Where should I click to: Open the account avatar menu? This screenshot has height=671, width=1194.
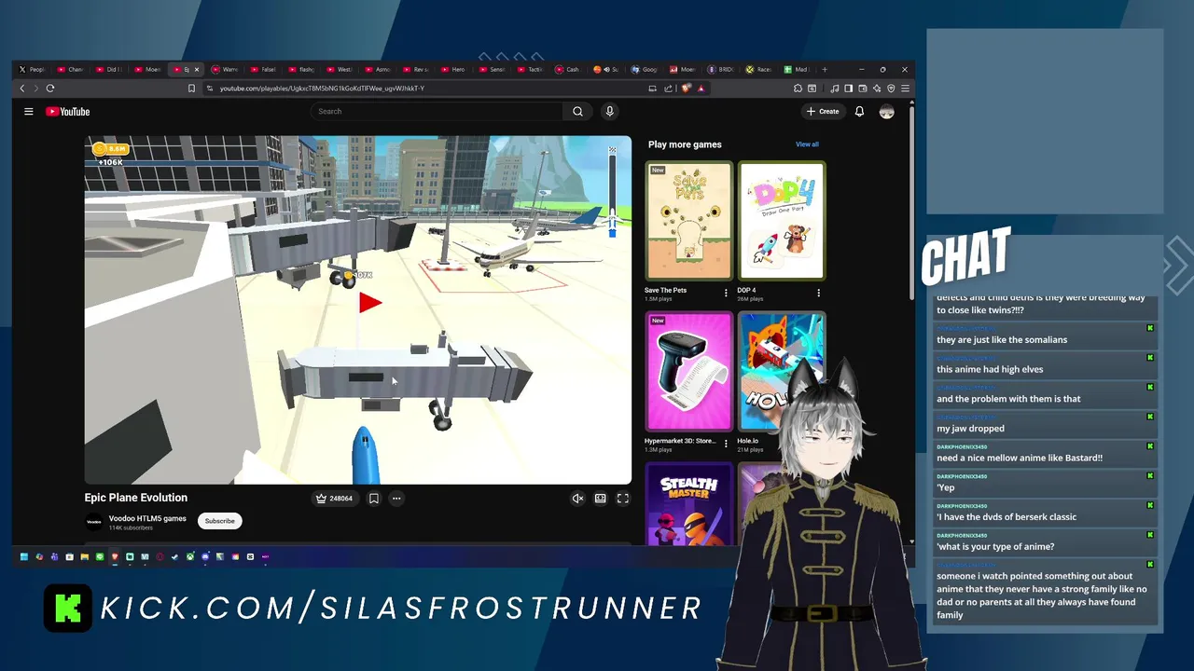[886, 112]
